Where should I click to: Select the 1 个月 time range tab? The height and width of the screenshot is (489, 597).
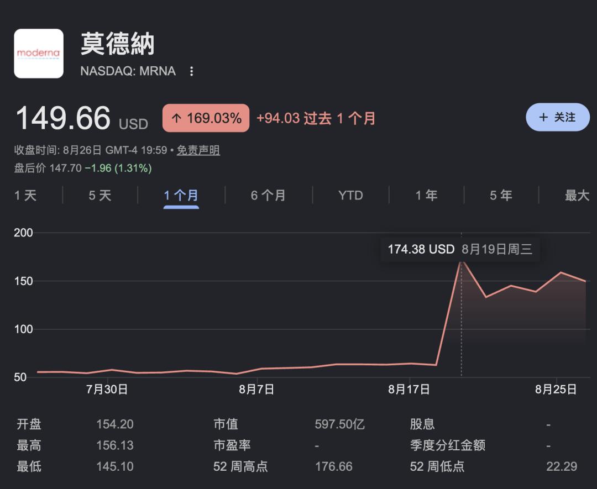point(181,196)
